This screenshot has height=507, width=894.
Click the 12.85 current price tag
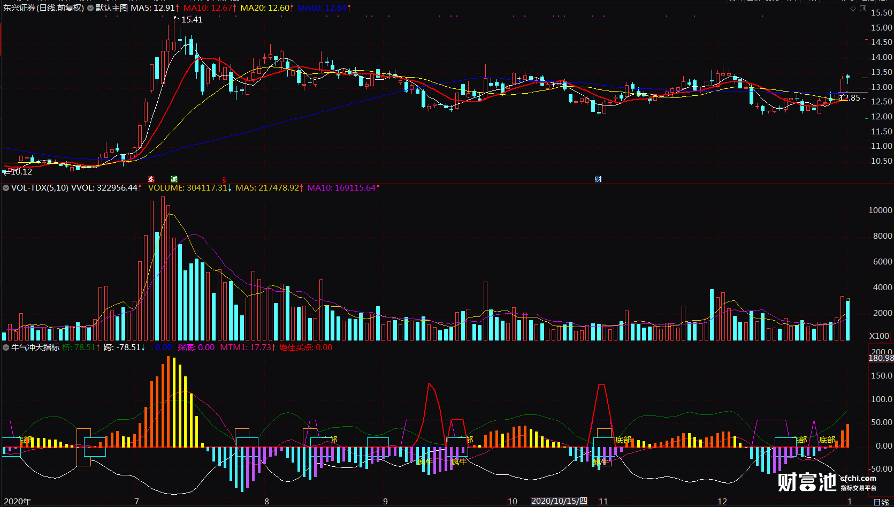click(849, 98)
